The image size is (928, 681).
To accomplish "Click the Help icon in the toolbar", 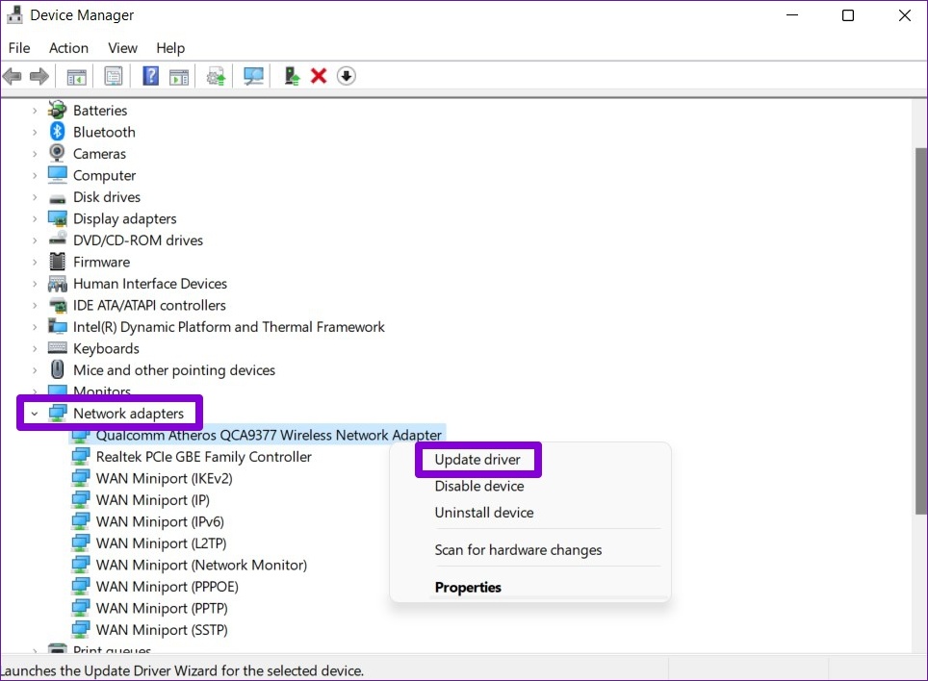I will (x=150, y=76).
